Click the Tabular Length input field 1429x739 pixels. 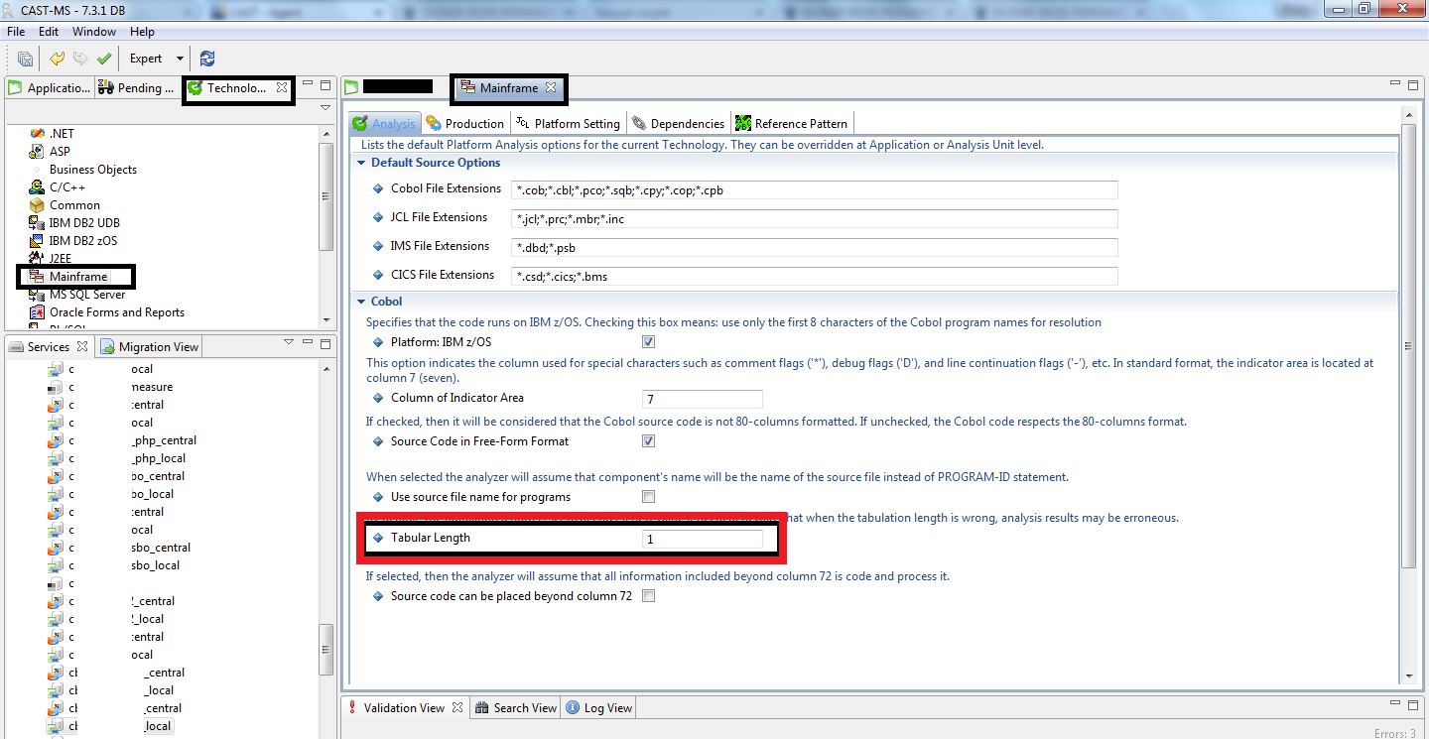[x=702, y=539]
